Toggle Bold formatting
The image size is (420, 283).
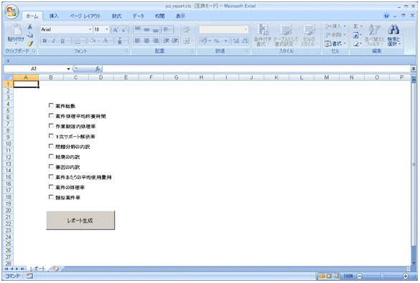(45, 41)
